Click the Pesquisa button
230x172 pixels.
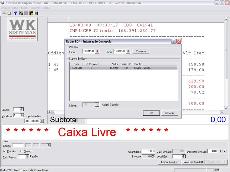coord(141,51)
